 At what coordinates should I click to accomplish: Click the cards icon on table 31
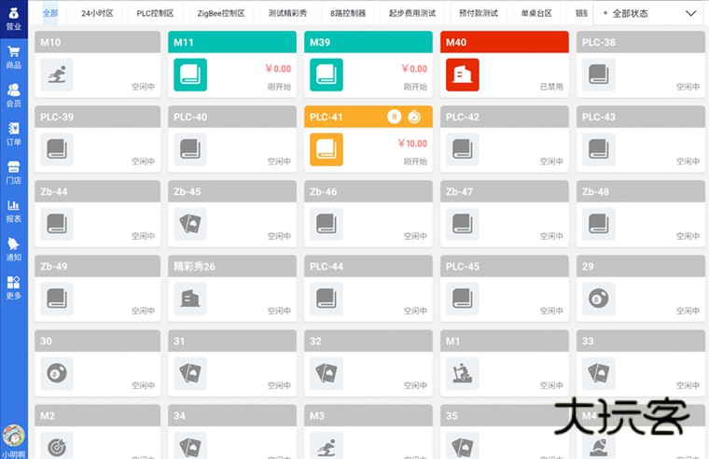pos(190,373)
